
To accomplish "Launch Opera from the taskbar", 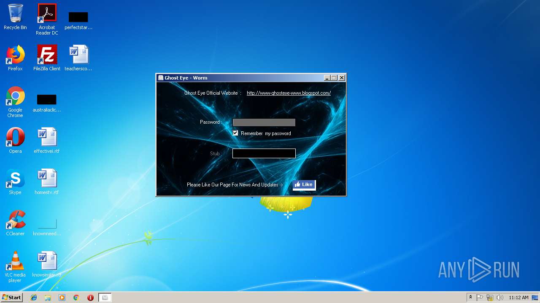I will (x=90, y=298).
